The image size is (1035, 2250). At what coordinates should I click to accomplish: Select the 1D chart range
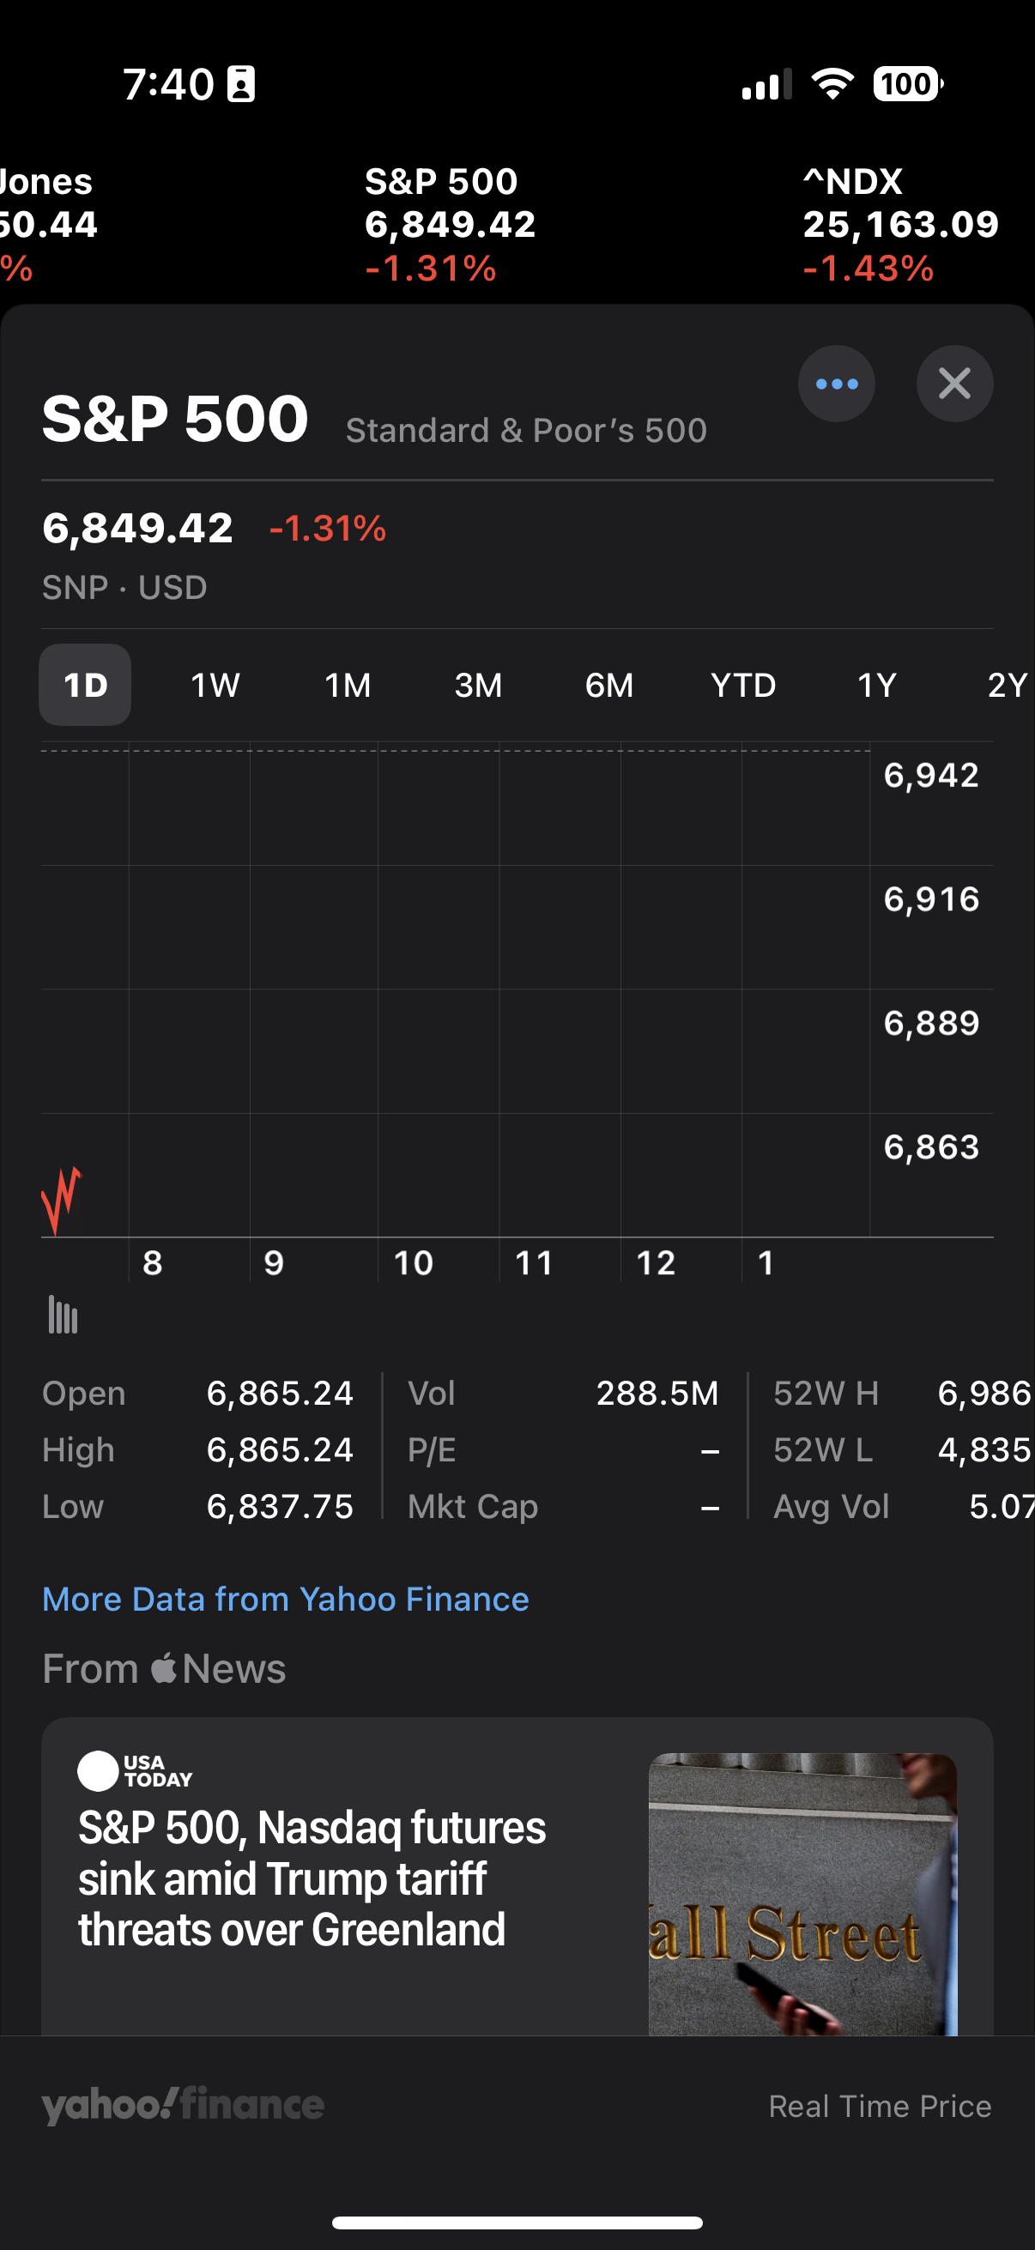[85, 685]
